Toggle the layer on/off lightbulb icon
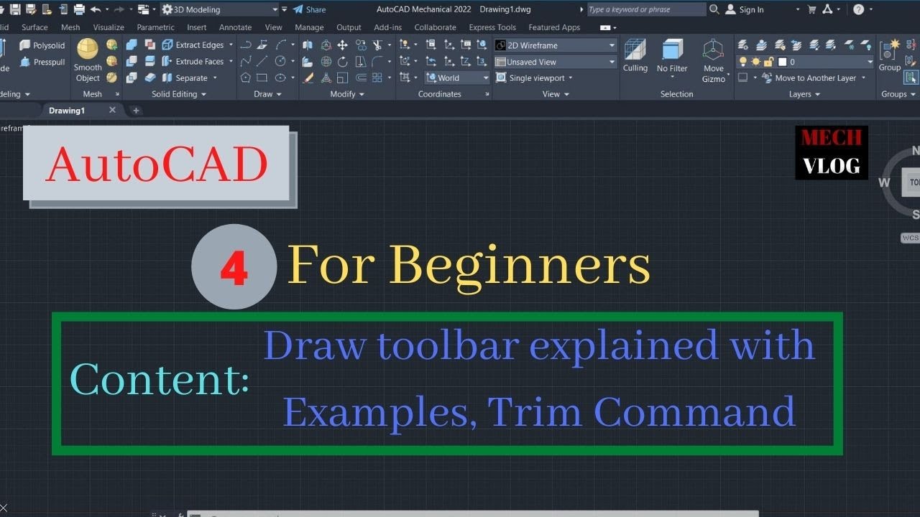This screenshot has width=920, height=517. (x=743, y=62)
